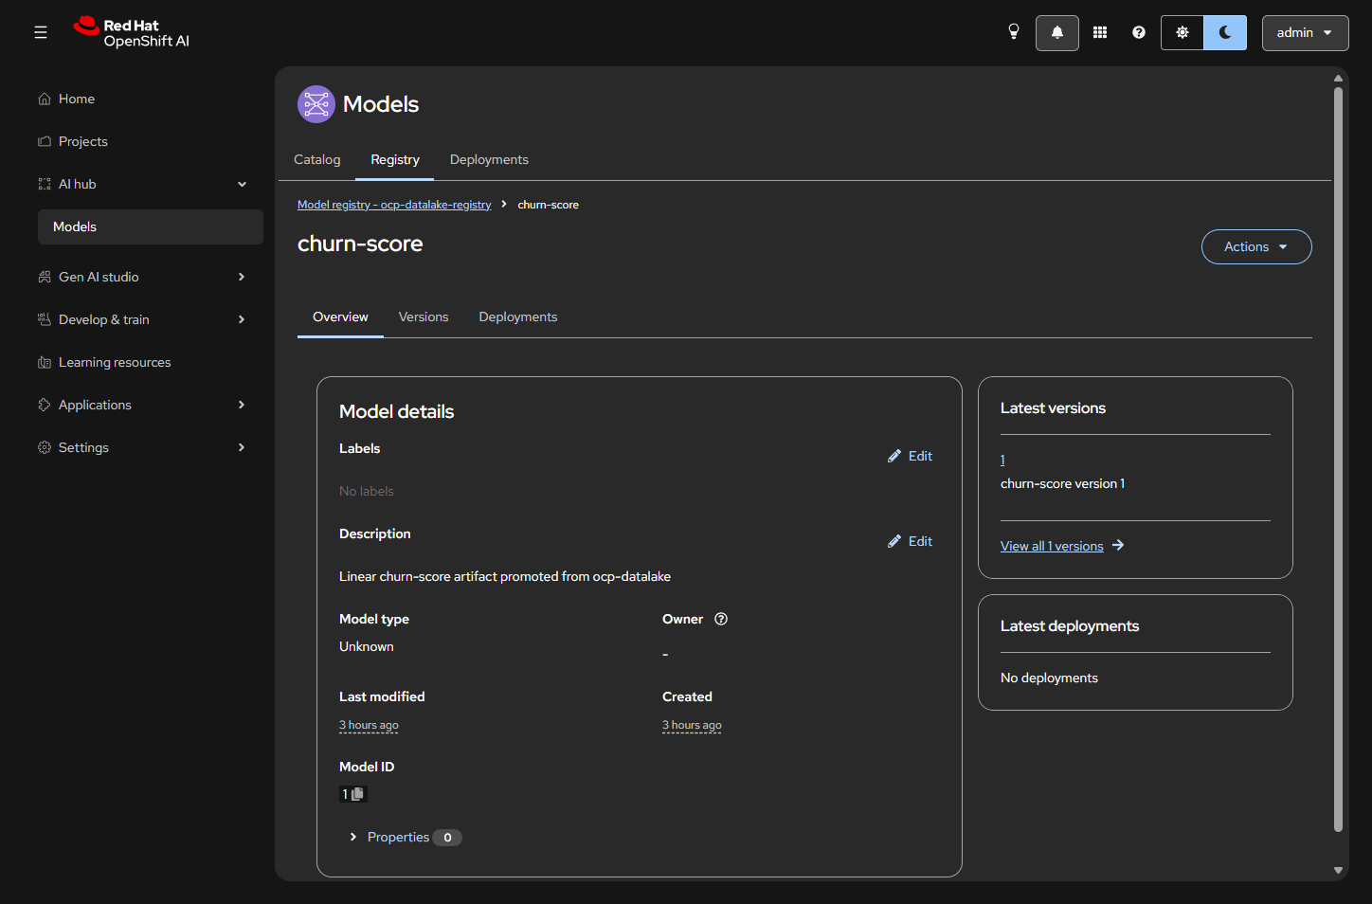This screenshot has width=1372, height=904.
Task: Click the 'No labels' text
Action: point(366,491)
